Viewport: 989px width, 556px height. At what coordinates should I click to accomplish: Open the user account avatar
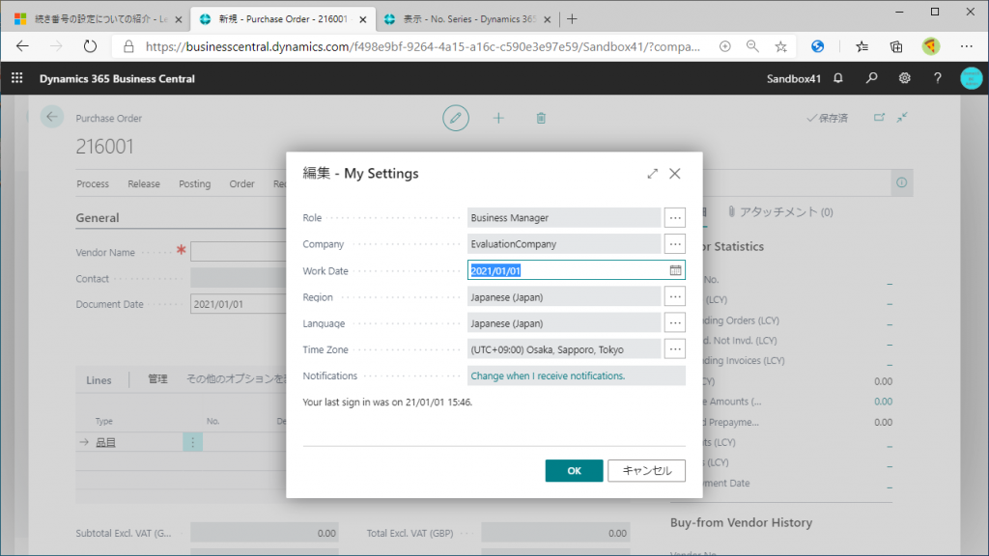click(x=972, y=78)
